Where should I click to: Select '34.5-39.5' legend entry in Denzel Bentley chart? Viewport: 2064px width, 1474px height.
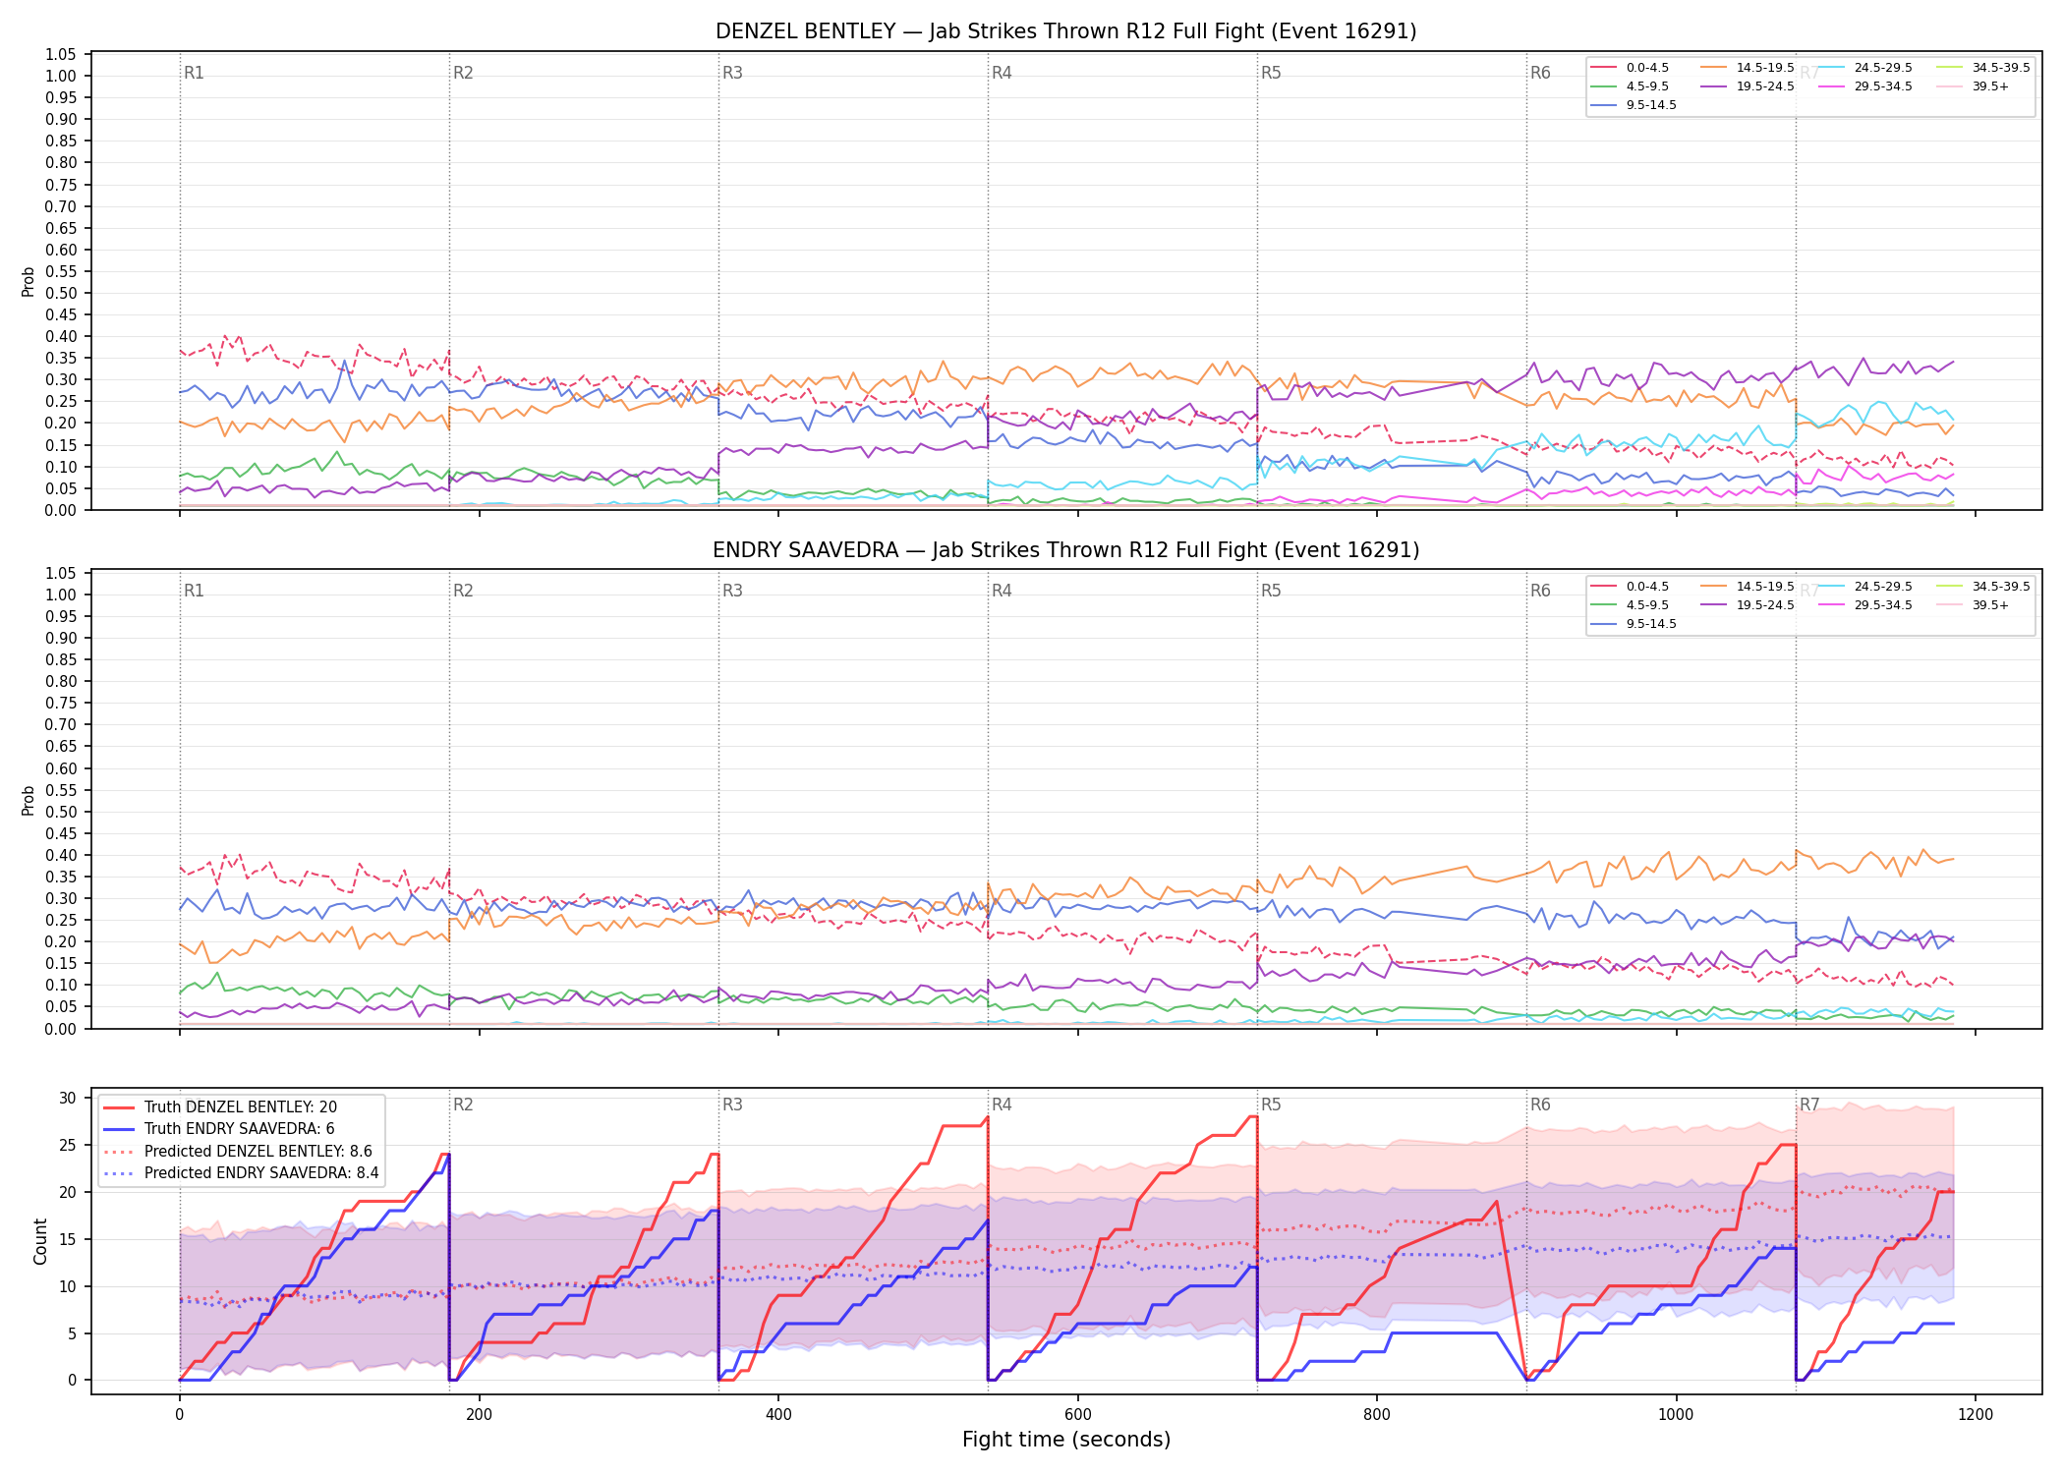[1983, 68]
